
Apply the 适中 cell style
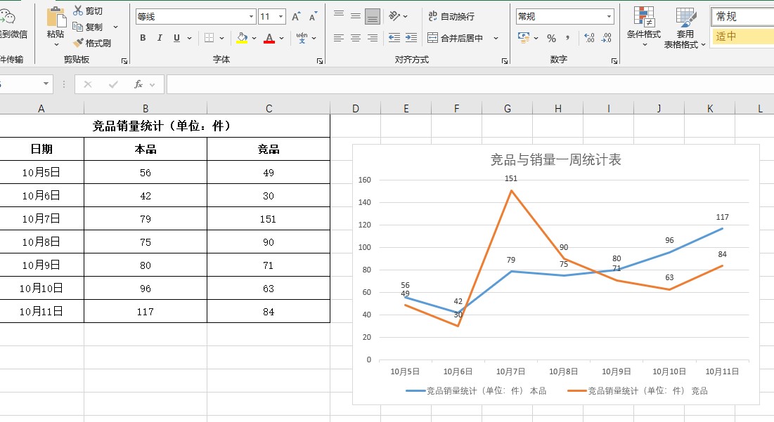[742, 37]
